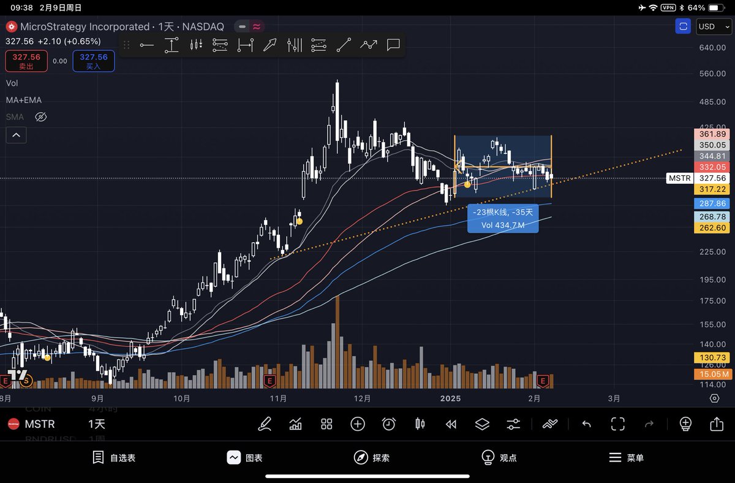Switch to the 观点 ideas tab
735x483 pixels.
499,457
